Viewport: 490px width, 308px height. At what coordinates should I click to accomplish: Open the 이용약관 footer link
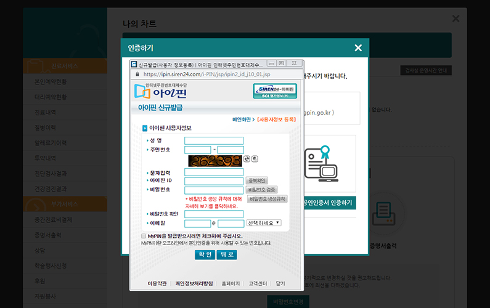click(157, 283)
